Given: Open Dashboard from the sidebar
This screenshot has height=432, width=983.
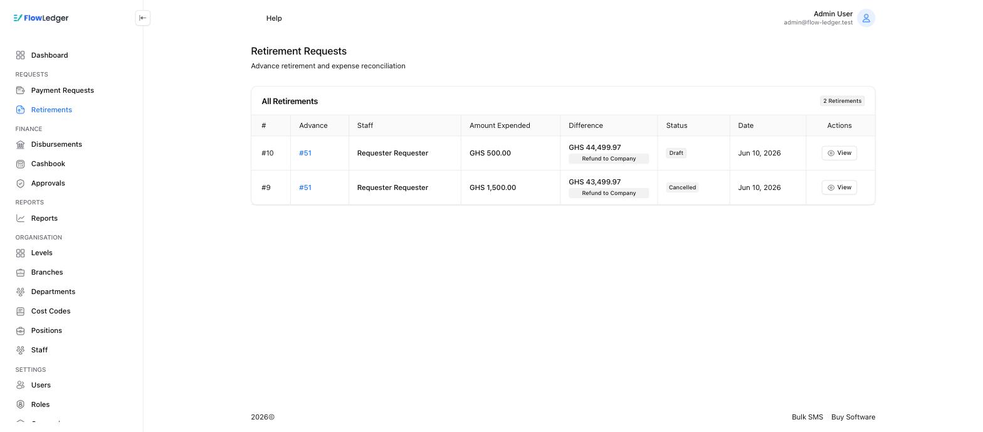Looking at the screenshot, I should click(50, 55).
